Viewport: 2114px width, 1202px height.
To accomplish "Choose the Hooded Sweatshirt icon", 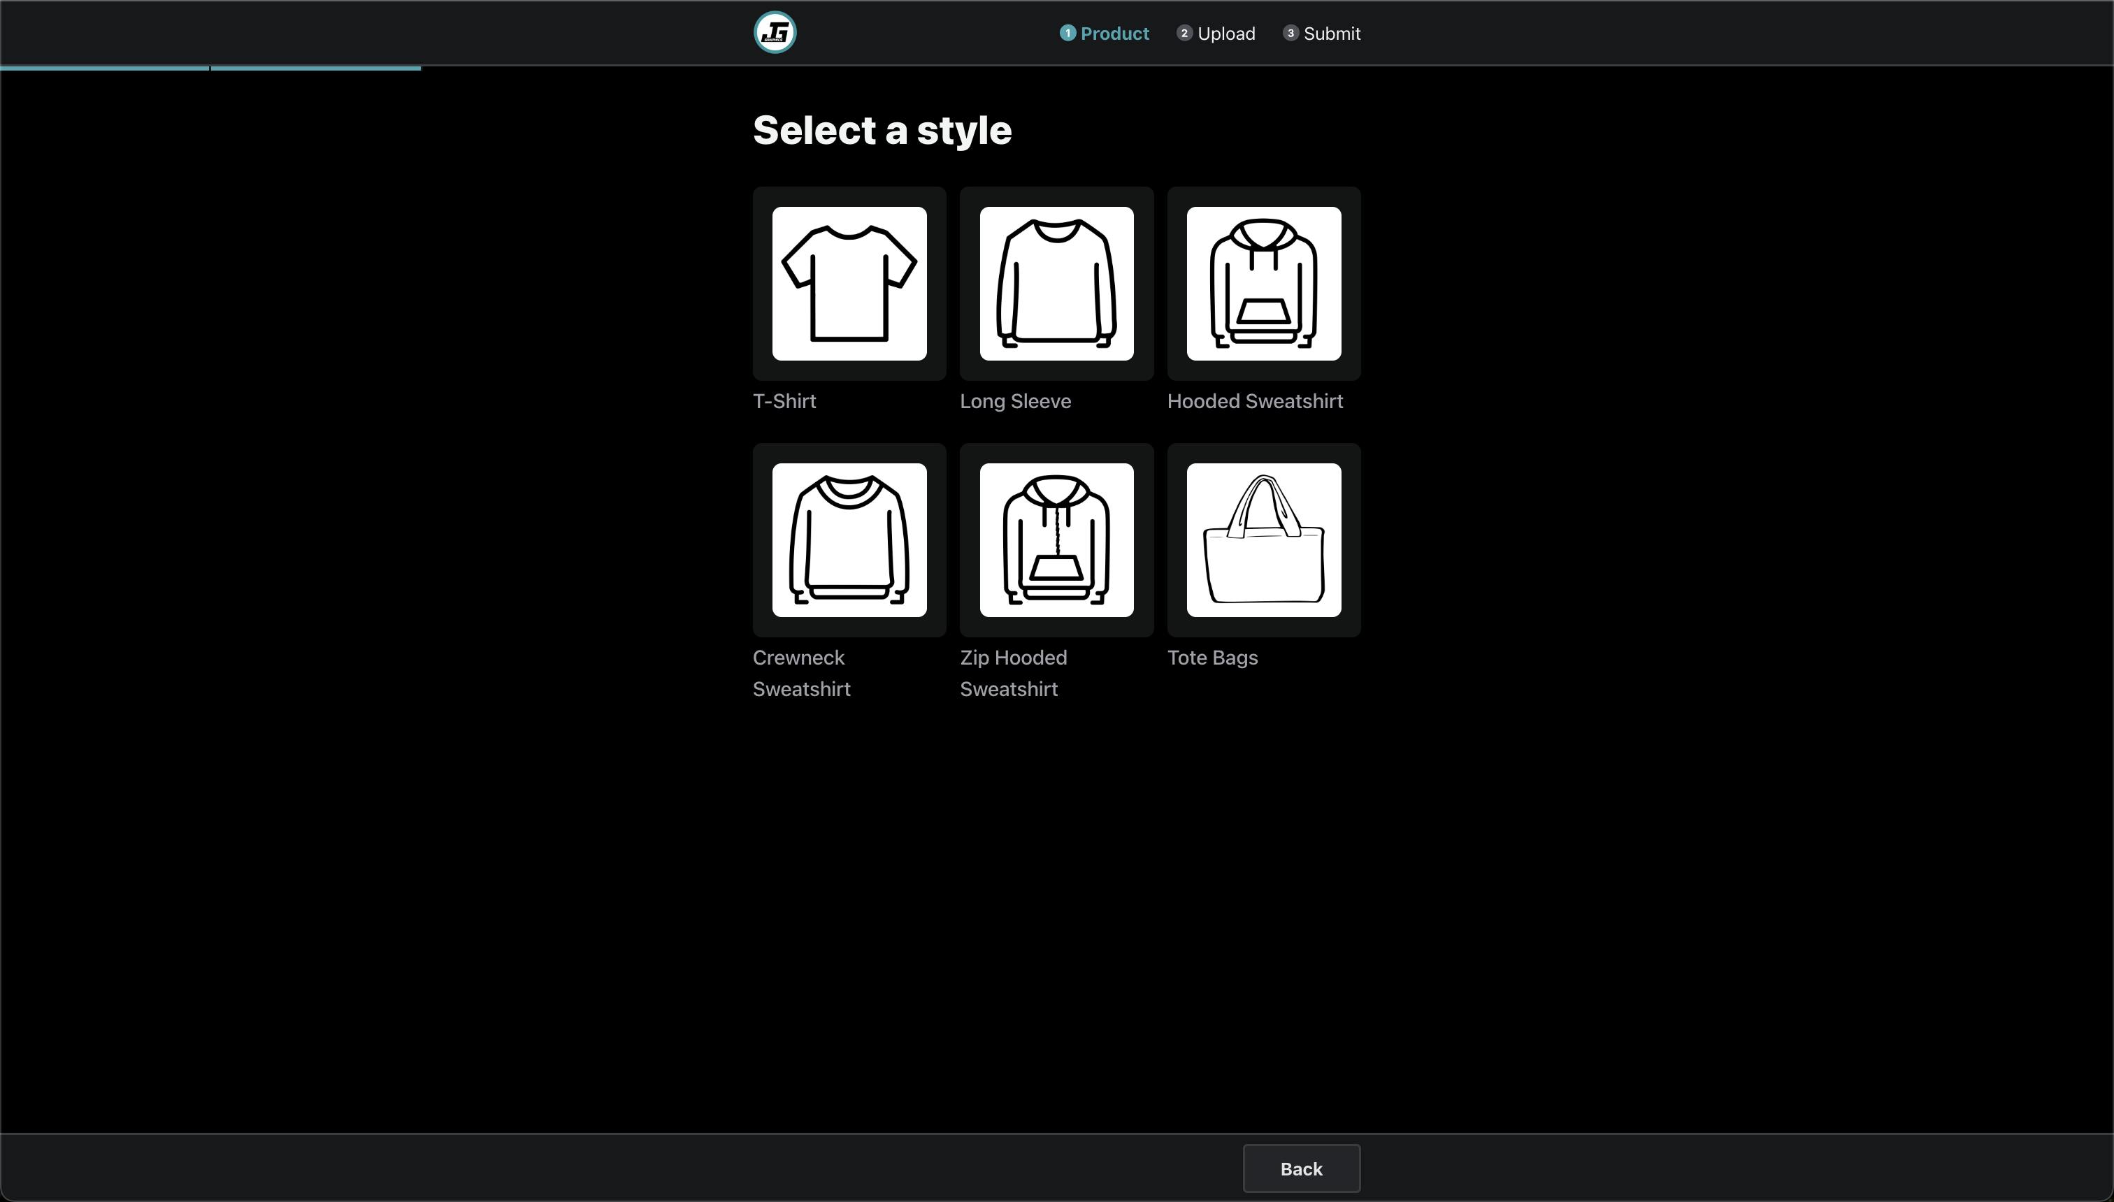I will [x=1263, y=284].
